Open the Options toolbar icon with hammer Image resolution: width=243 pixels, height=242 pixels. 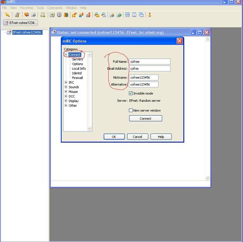(x=17, y=15)
